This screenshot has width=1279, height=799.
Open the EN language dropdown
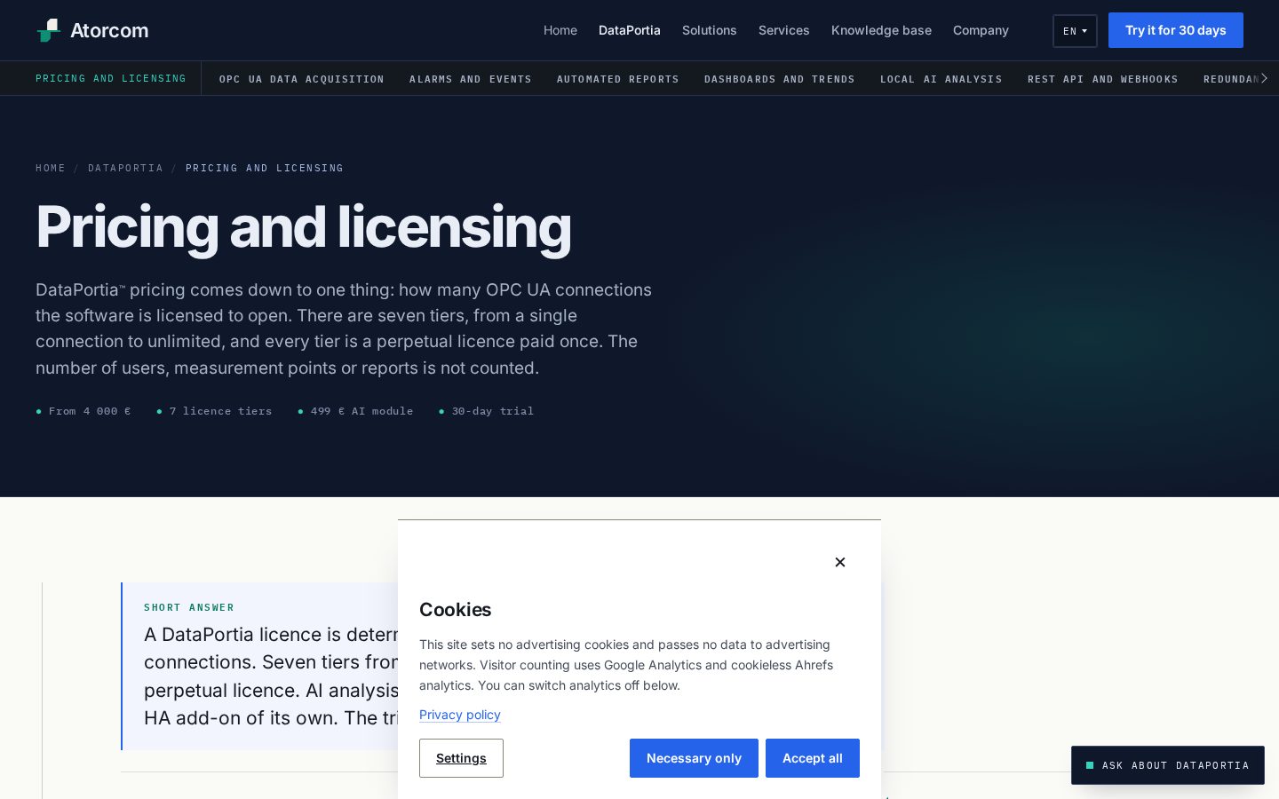(x=1075, y=31)
